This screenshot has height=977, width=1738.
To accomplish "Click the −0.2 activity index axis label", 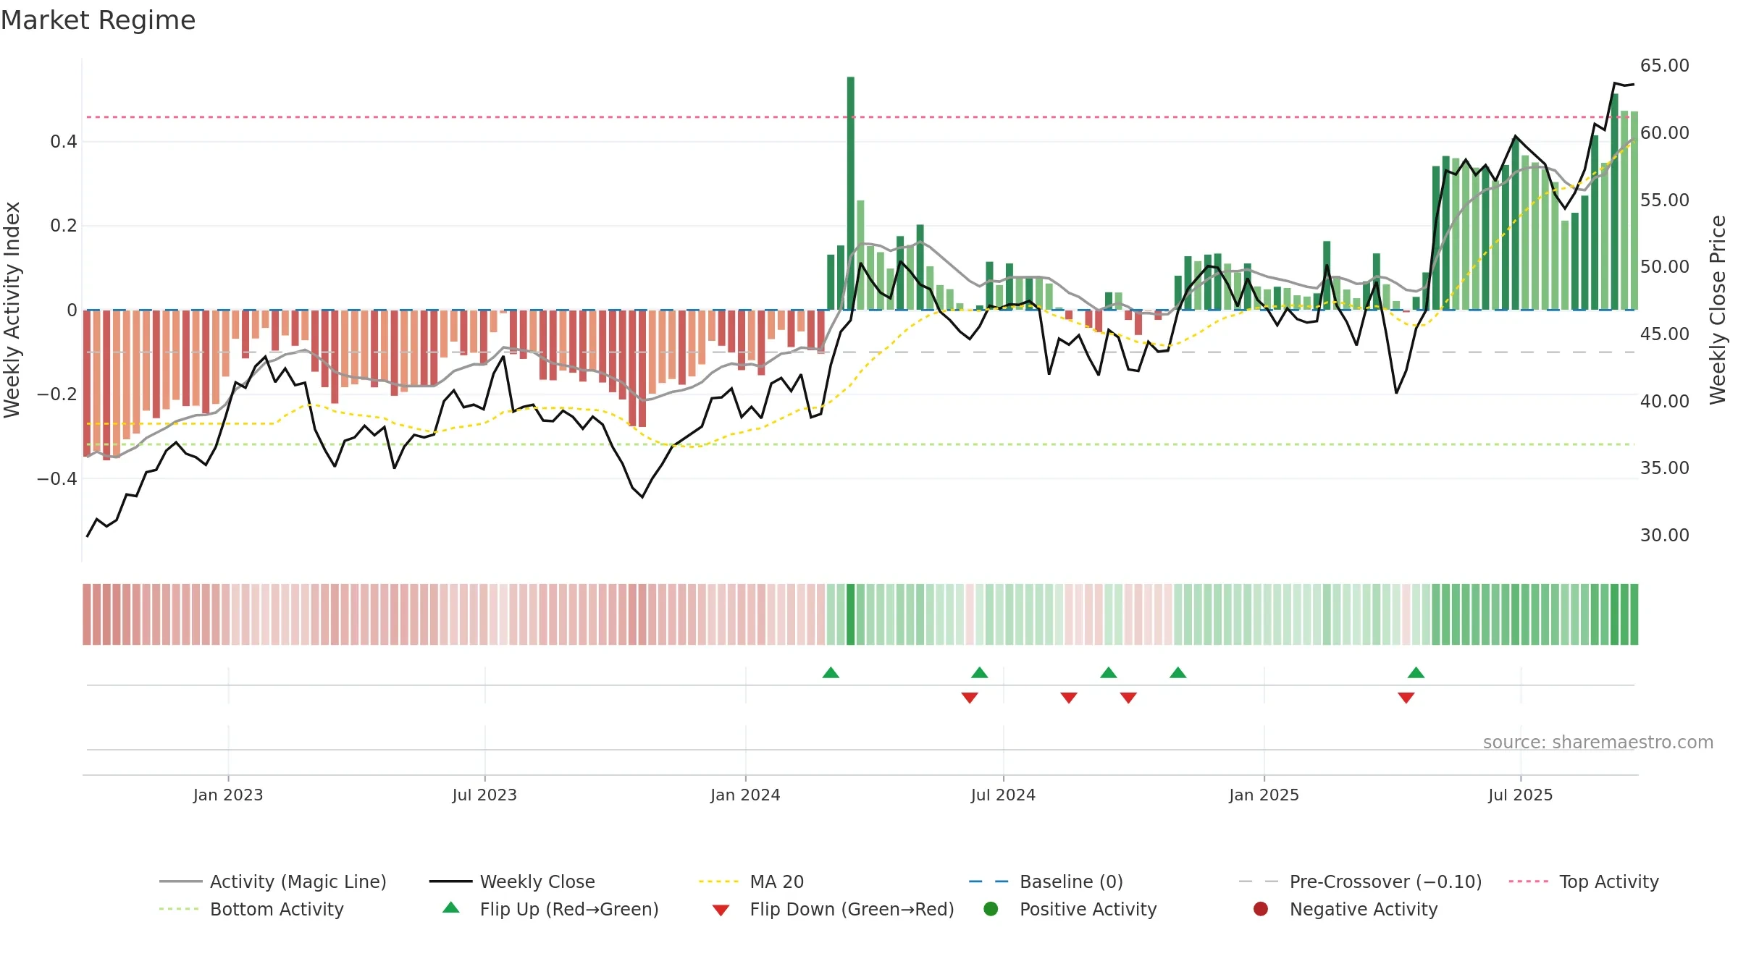I will click(57, 394).
